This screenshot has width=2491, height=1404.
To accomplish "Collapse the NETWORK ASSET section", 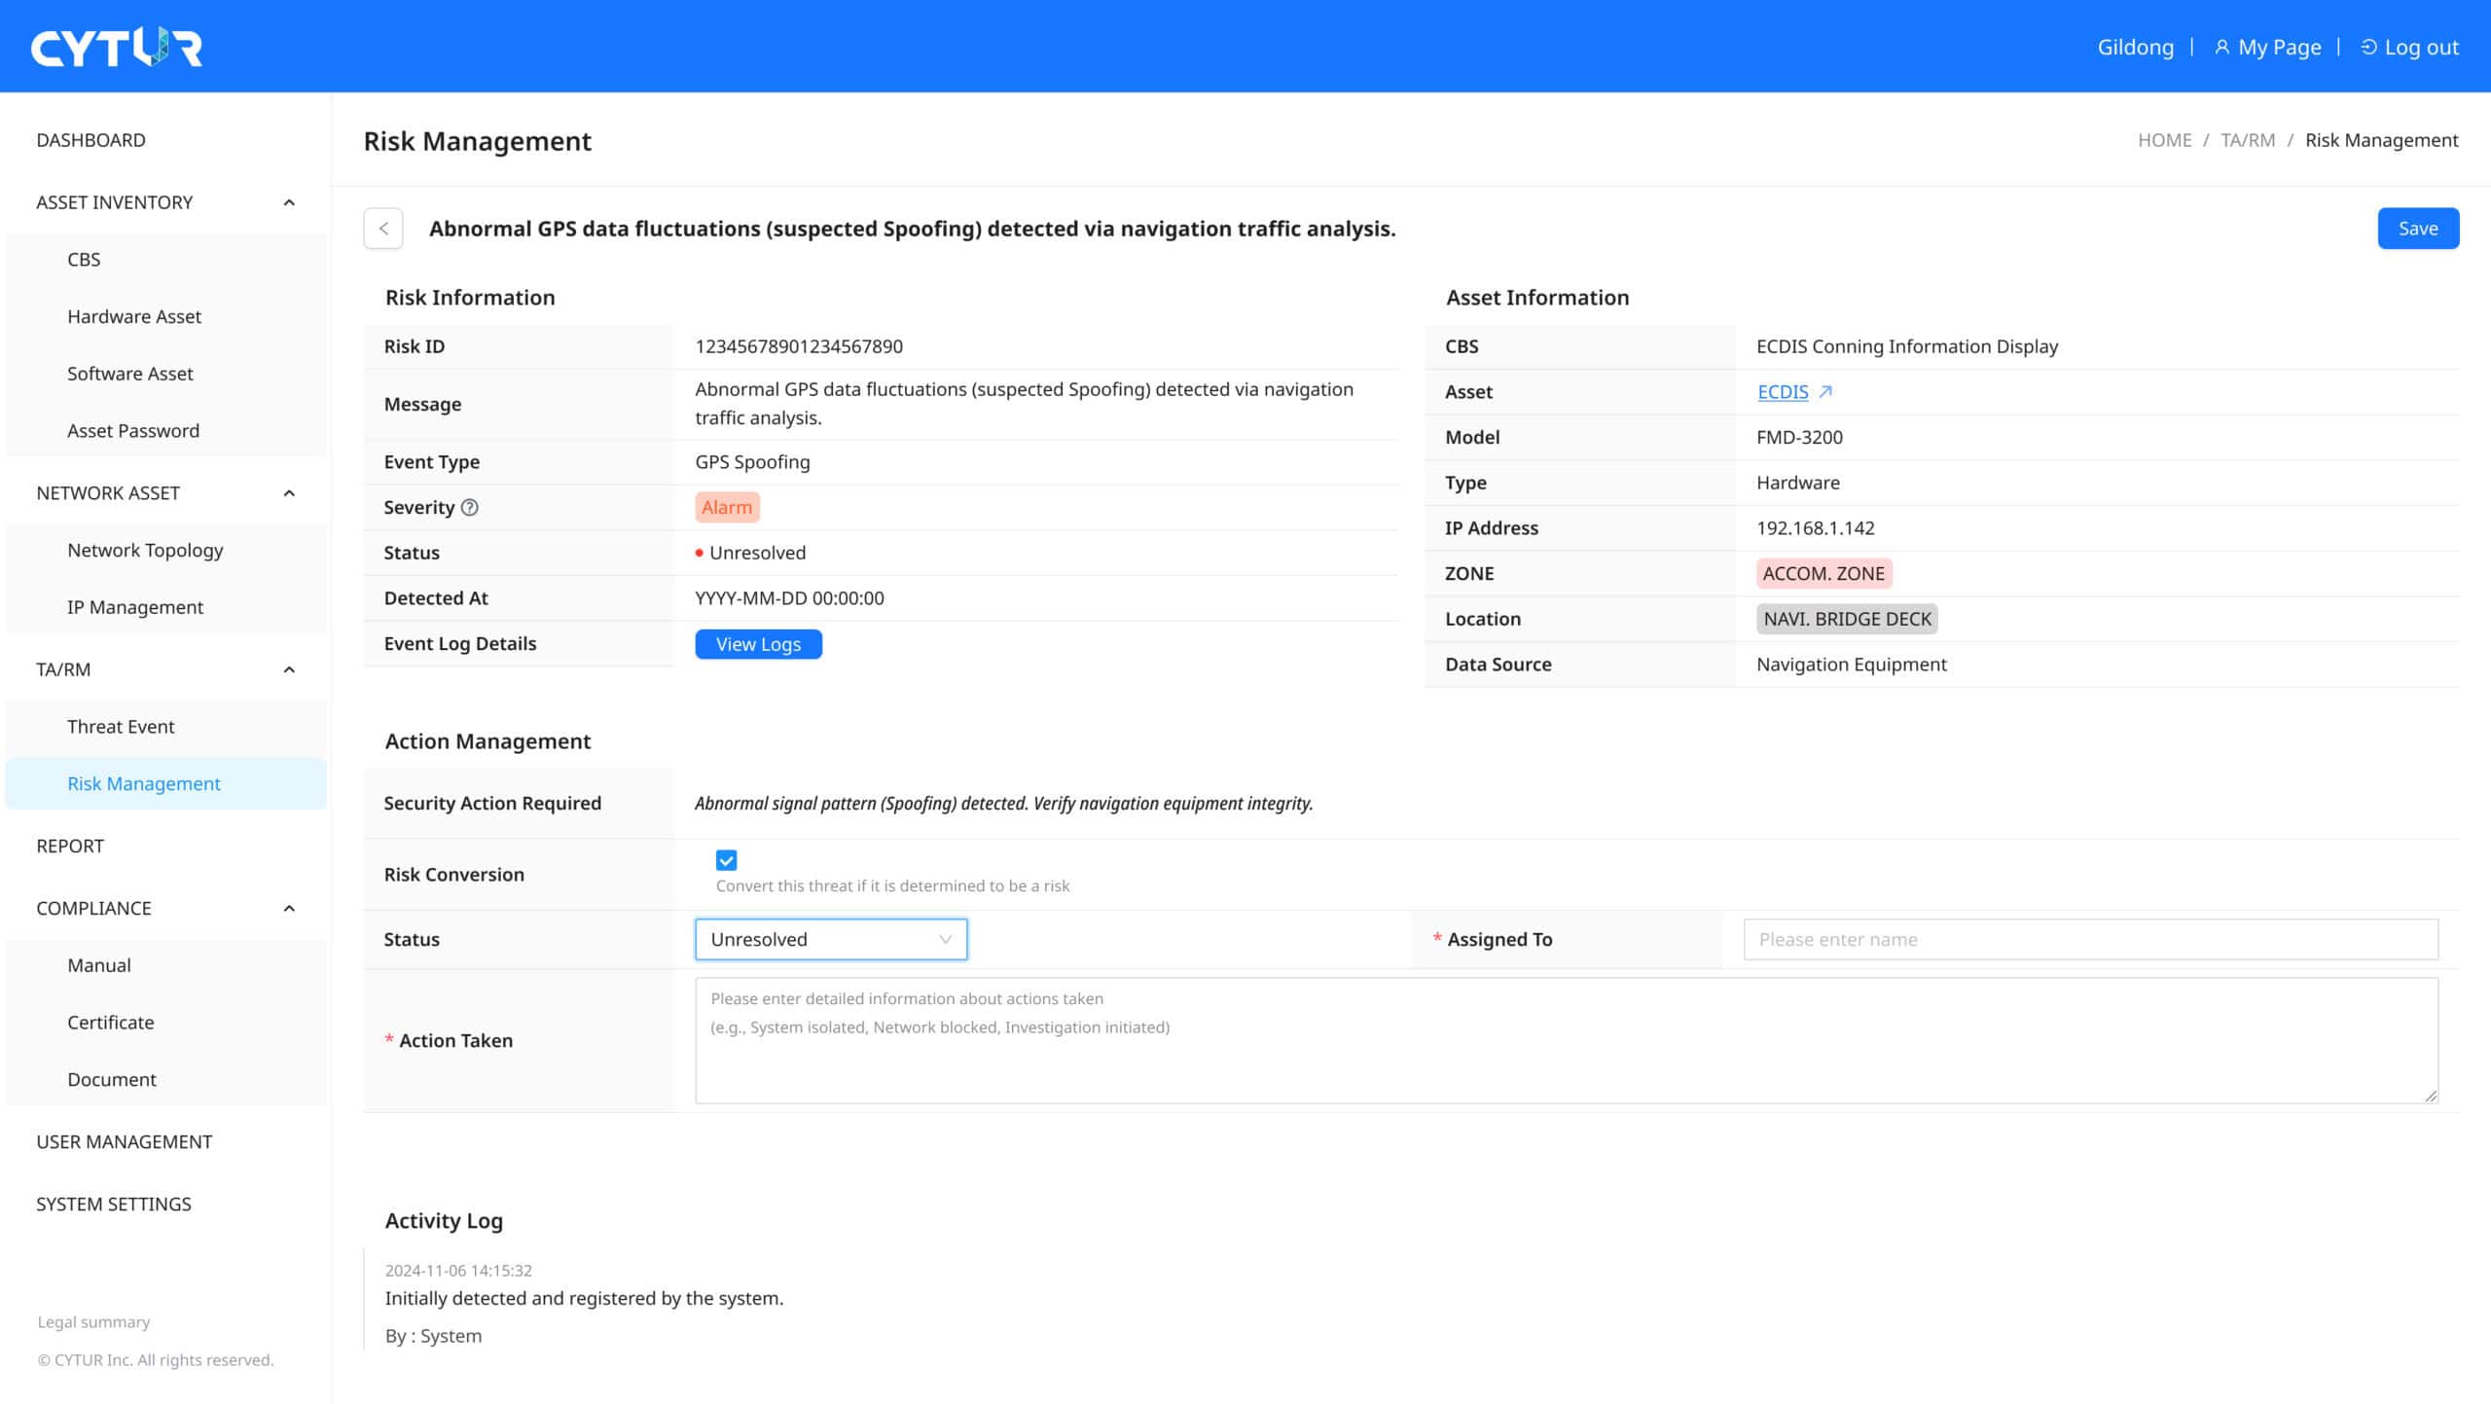I will click(289, 493).
